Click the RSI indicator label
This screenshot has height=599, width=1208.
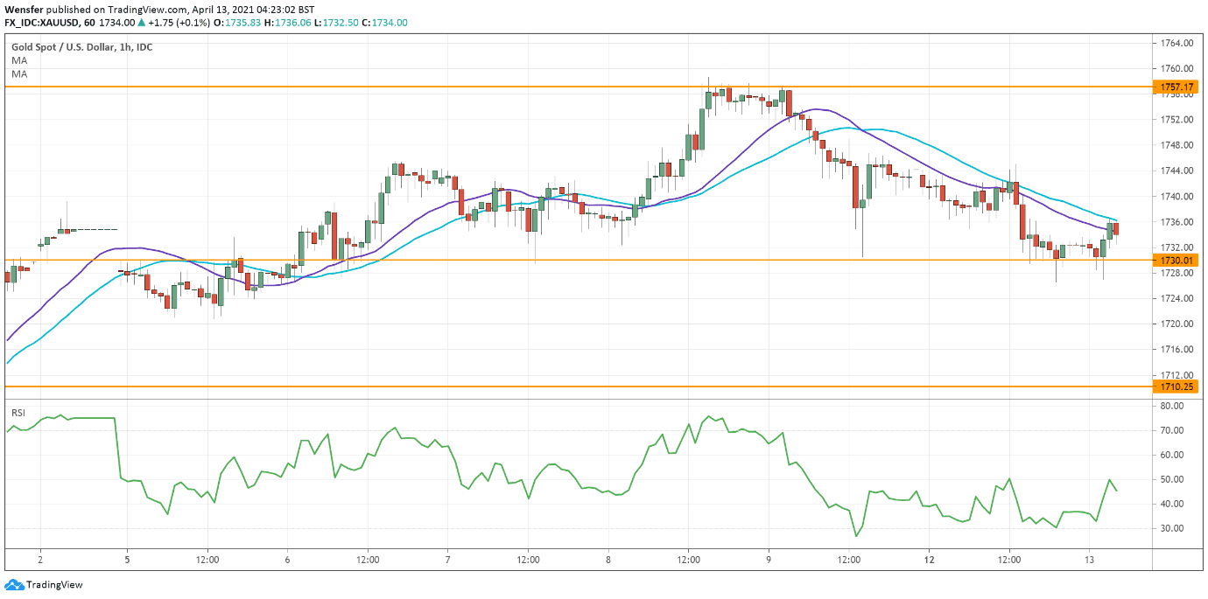[x=18, y=412]
